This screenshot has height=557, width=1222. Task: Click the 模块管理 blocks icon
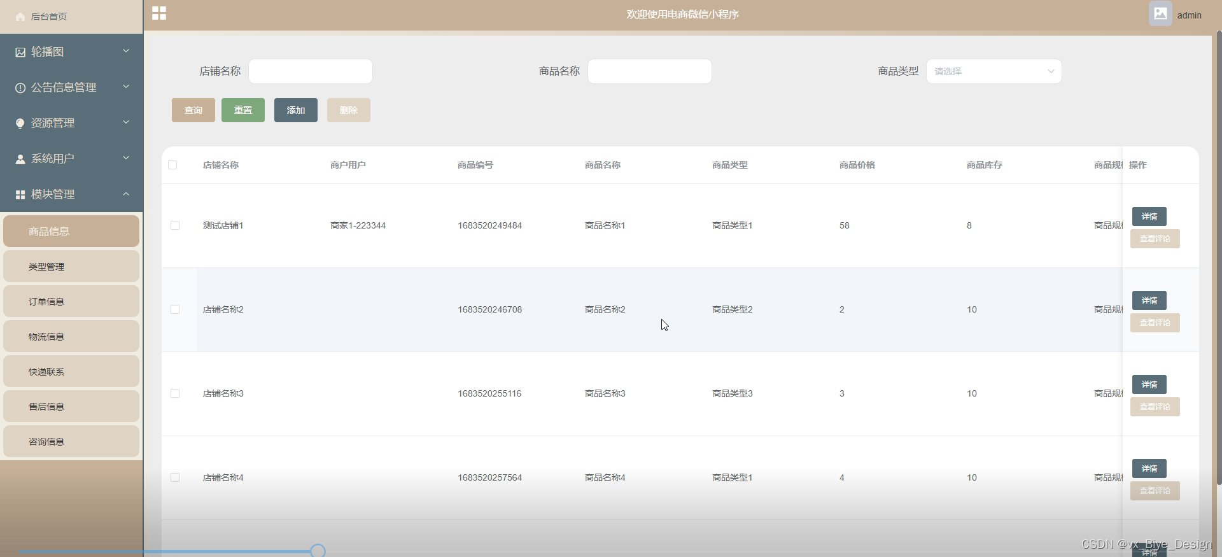click(20, 195)
